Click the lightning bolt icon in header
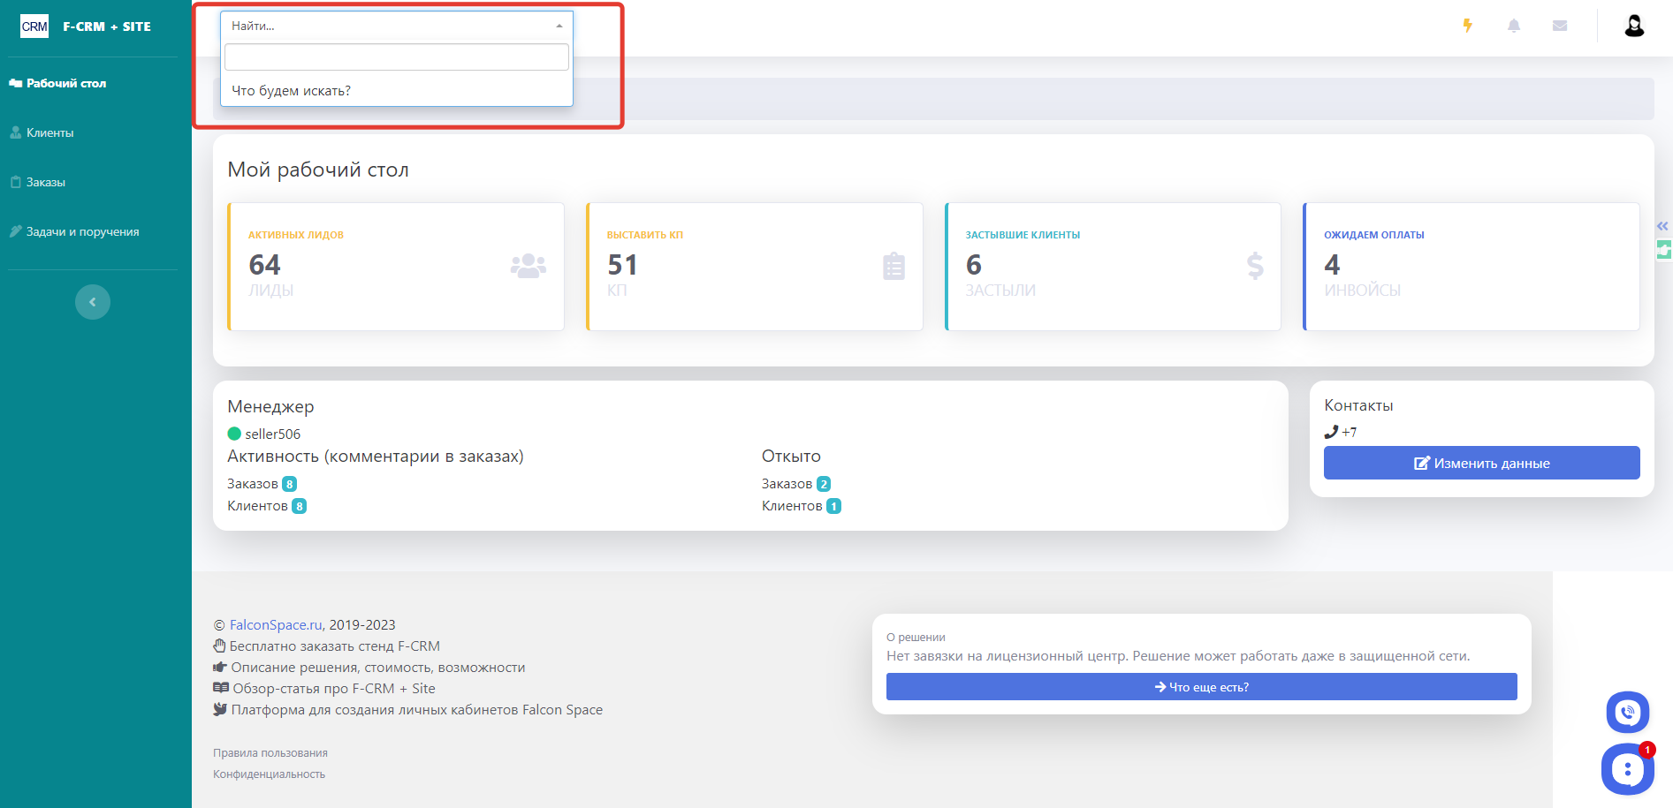The width and height of the screenshot is (1673, 808). pyautogui.click(x=1467, y=26)
